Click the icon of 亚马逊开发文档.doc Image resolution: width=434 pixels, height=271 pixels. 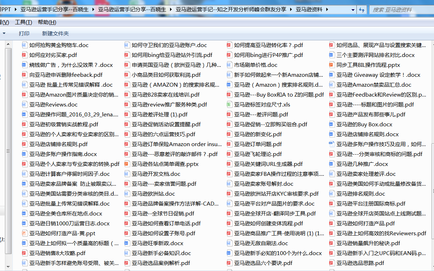tap(127, 174)
